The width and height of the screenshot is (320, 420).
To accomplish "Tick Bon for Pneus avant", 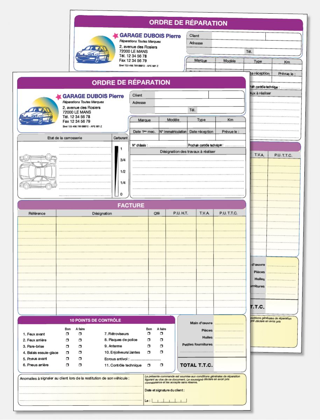I will click(x=67, y=359).
